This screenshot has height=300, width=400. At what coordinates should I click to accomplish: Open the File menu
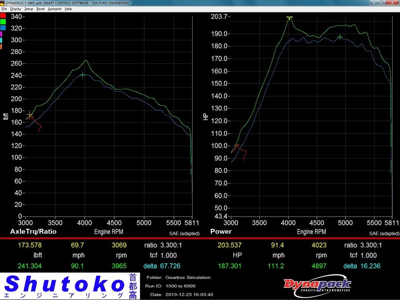[x=4, y=9]
